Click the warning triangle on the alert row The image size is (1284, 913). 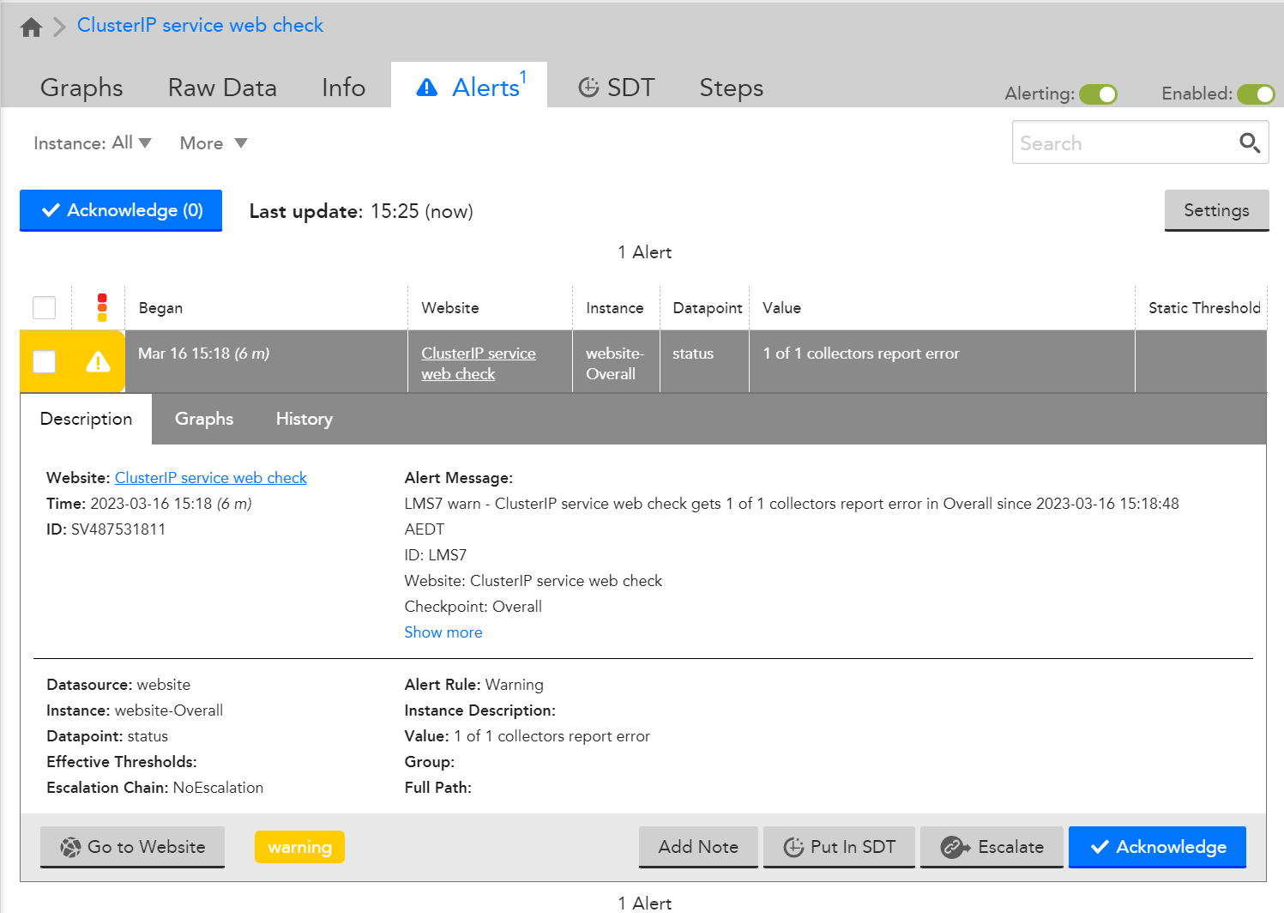point(97,361)
